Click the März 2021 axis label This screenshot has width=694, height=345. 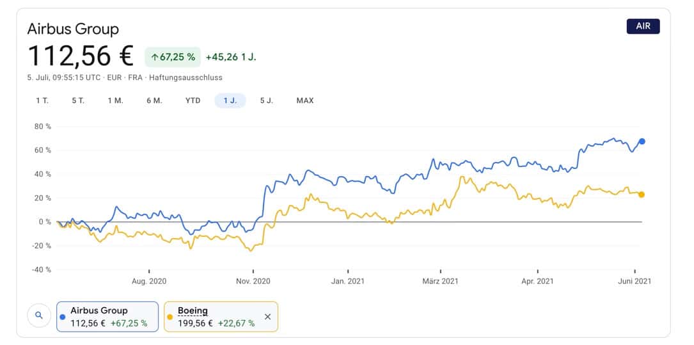click(441, 281)
